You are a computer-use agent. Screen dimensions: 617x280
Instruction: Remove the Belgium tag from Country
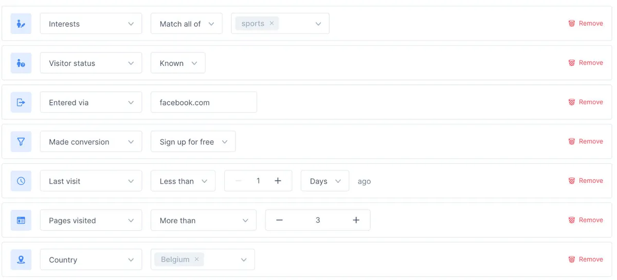coord(196,259)
